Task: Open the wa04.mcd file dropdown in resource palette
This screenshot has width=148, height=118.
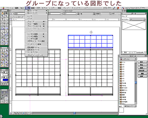Action: point(128,59)
